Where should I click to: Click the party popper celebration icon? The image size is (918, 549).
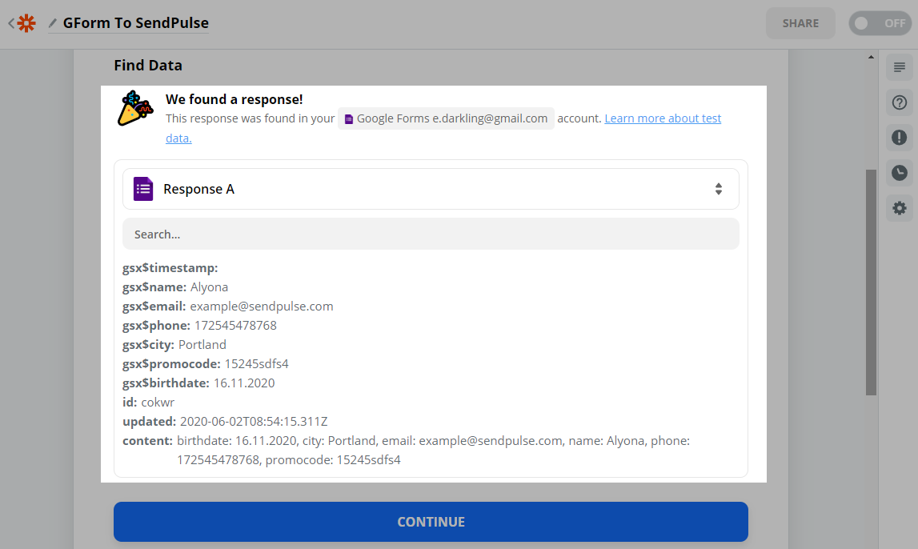click(135, 108)
